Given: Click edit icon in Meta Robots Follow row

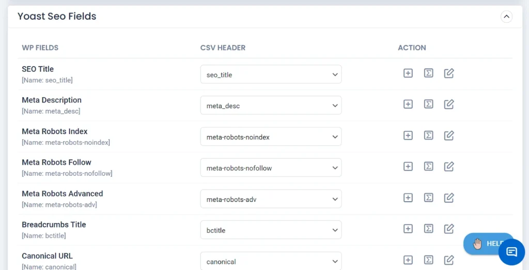Looking at the screenshot, I should 449,166.
